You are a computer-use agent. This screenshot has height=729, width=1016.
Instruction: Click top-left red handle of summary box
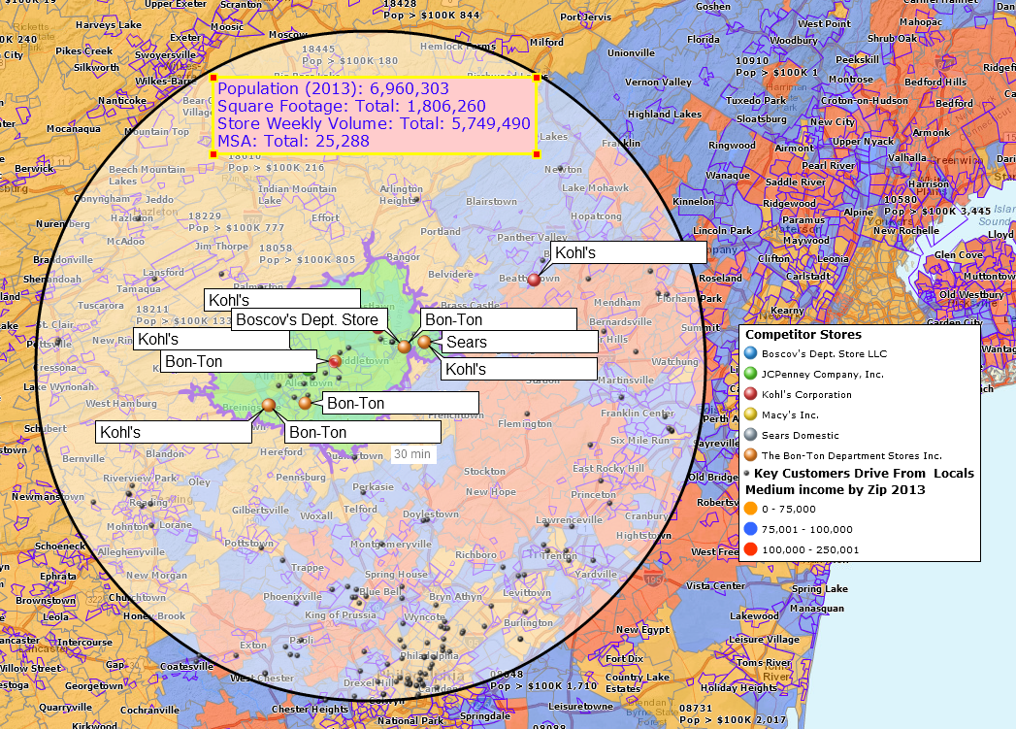pos(213,78)
